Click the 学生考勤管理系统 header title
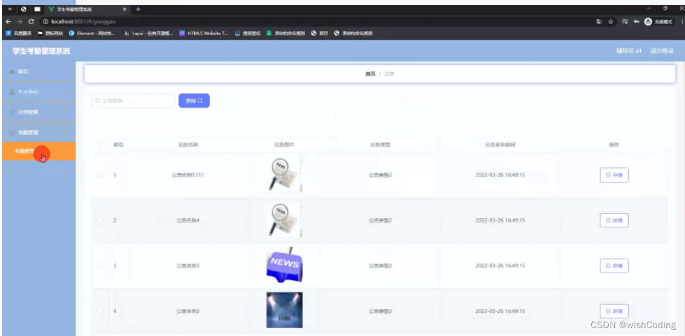 (41, 51)
